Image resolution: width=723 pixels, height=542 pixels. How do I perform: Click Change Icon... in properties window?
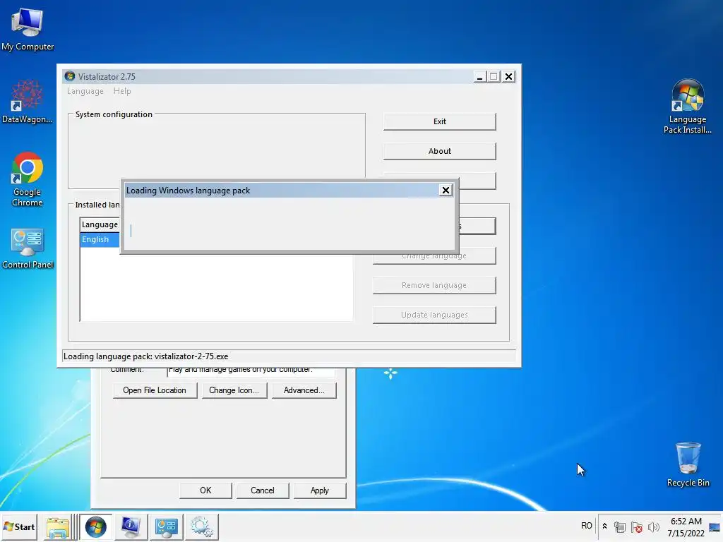pos(234,390)
